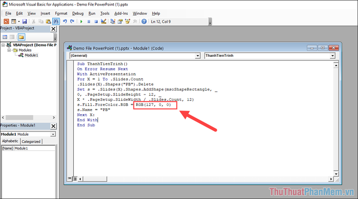Click the Copy toolbar icon
Screen dimensions: 358x199
click(41, 21)
